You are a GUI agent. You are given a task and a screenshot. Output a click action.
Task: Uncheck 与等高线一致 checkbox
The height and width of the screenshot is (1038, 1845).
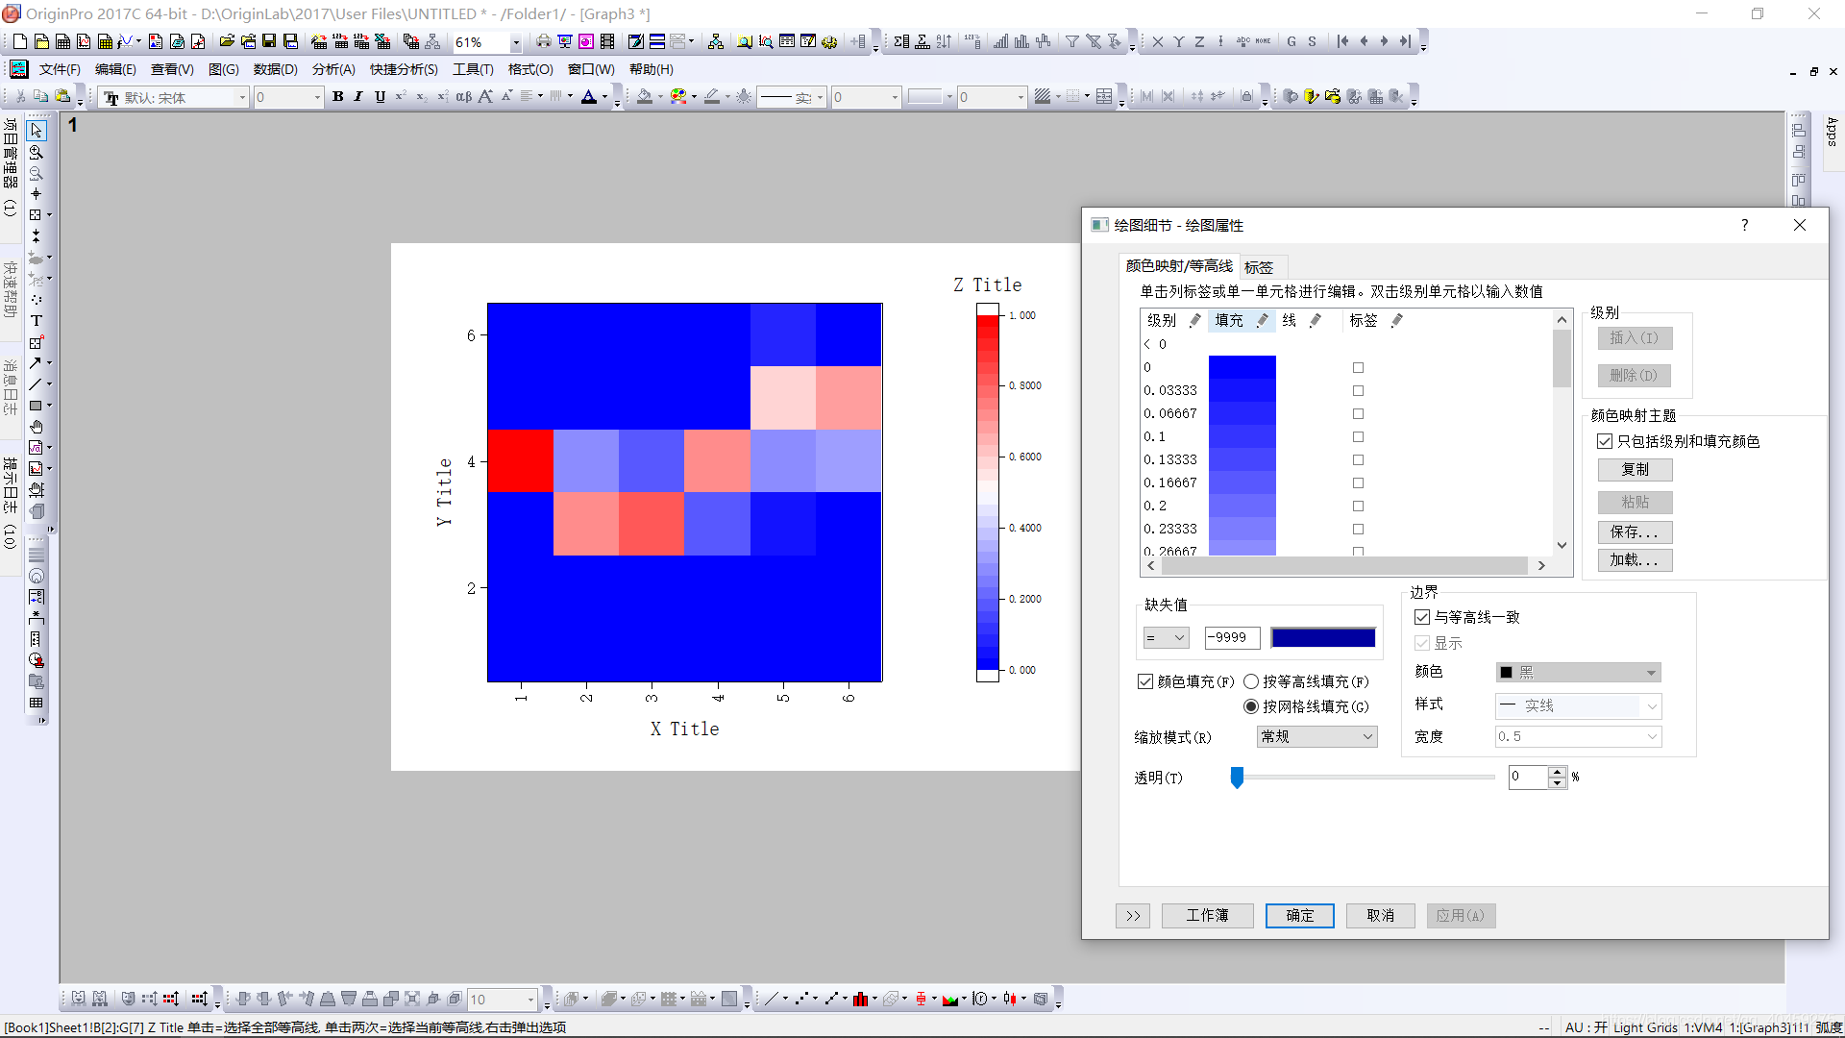click(x=1422, y=617)
